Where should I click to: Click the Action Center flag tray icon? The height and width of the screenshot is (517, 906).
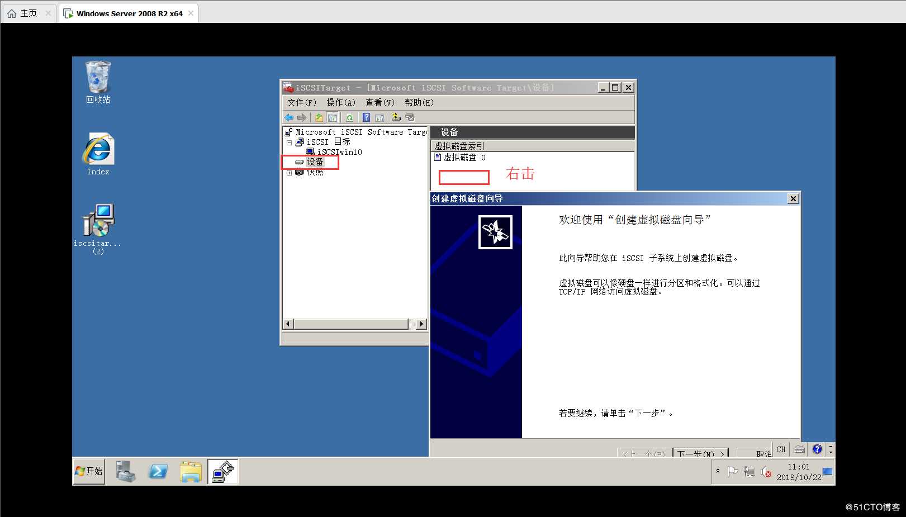(x=733, y=472)
